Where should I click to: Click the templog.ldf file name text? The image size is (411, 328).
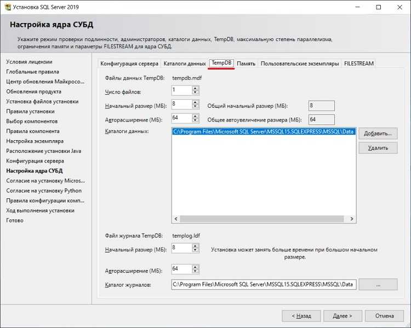186,236
